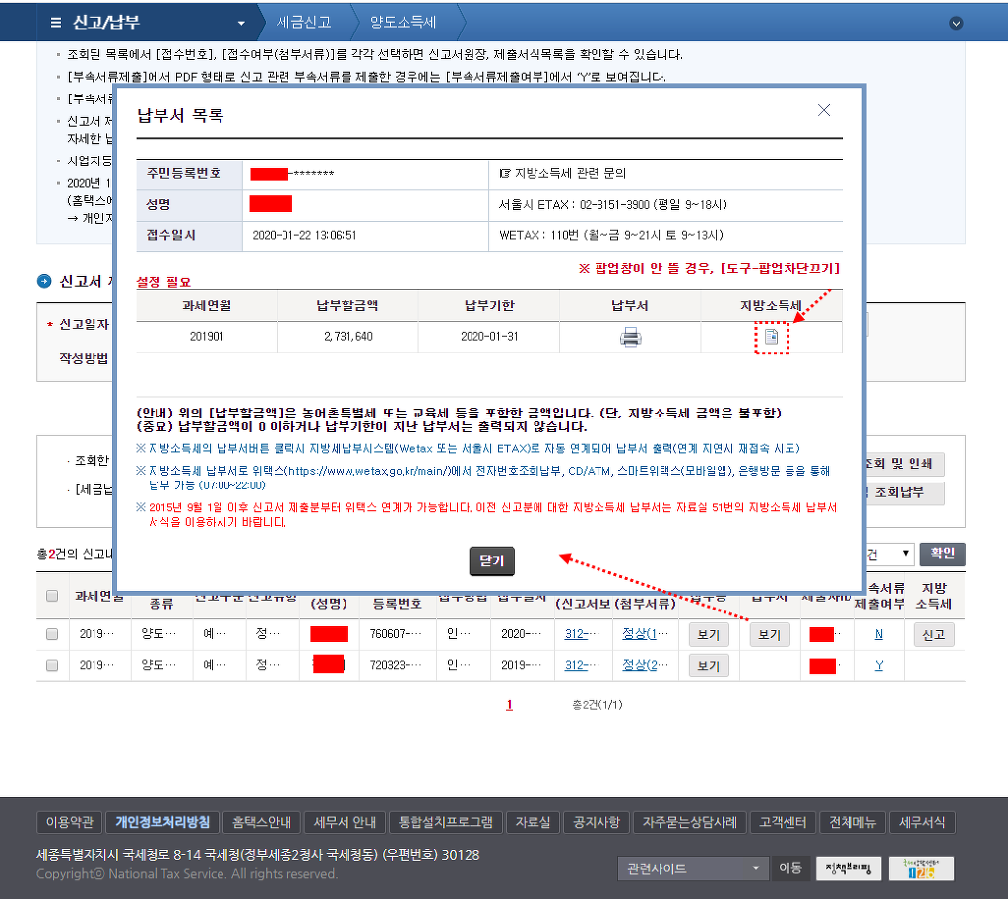Viewport: 1008px width, 899px height.
Task: Click the 720323 등록번호 cell
Action: [398, 665]
